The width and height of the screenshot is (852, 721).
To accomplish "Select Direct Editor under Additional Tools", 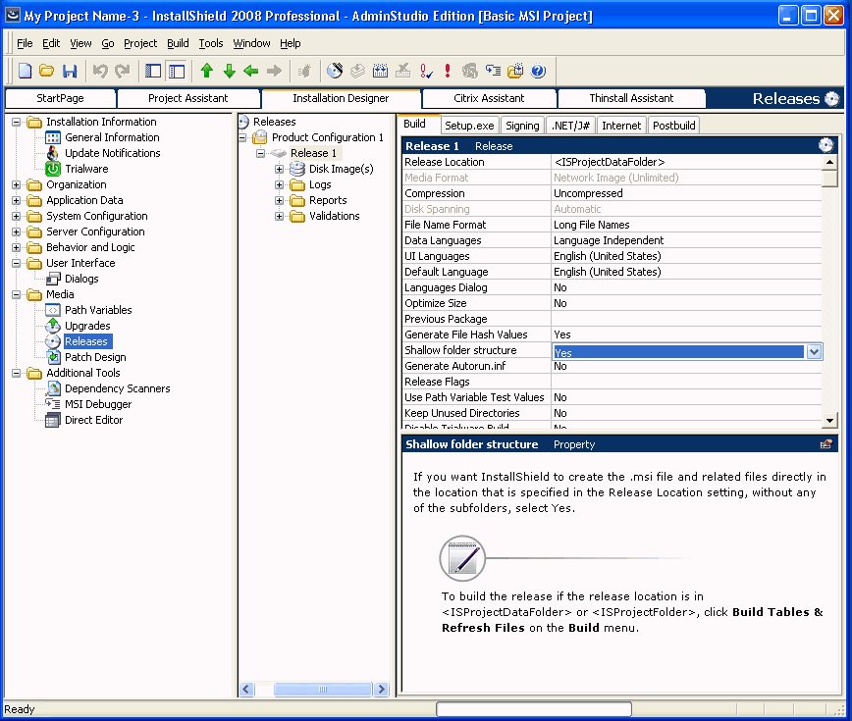I will [x=93, y=420].
